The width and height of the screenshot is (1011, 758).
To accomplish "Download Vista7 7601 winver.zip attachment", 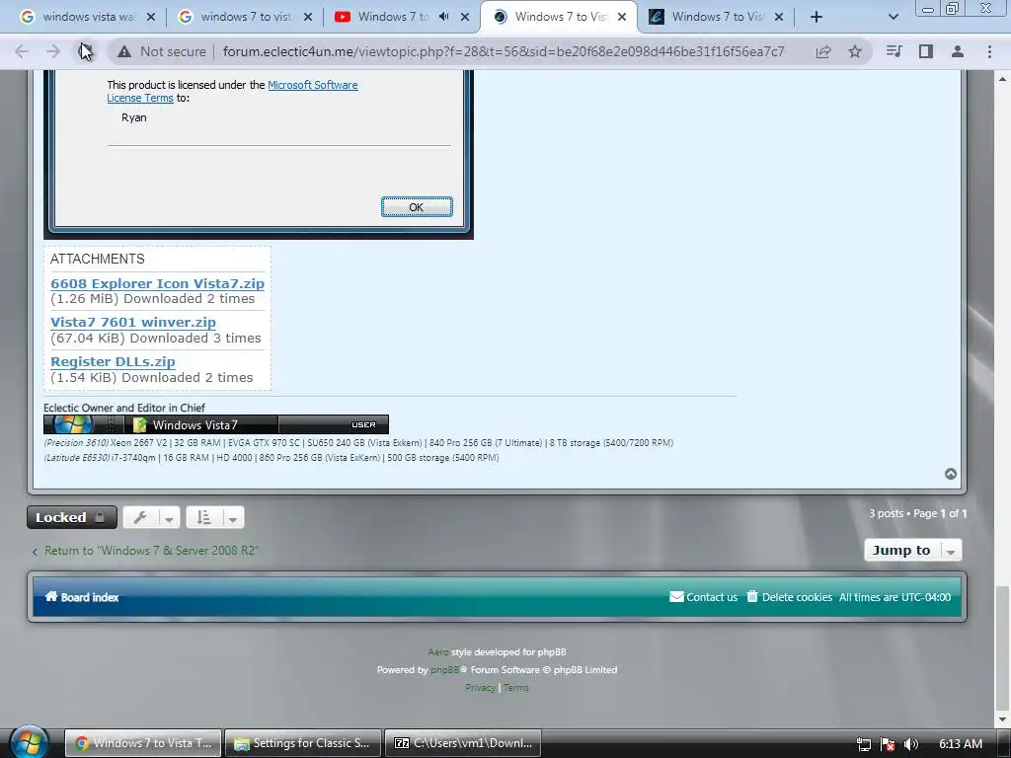I will 133,323.
